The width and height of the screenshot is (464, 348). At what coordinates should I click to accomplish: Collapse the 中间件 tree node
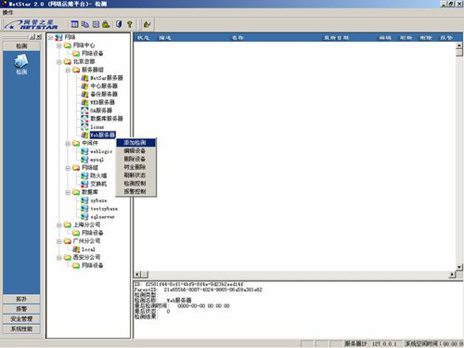pyautogui.click(x=68, y=144)
